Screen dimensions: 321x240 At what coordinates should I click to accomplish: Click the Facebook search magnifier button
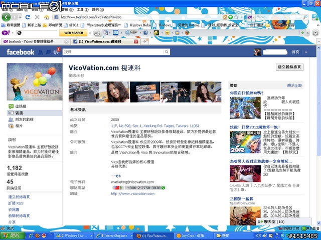tap(167, 52)
